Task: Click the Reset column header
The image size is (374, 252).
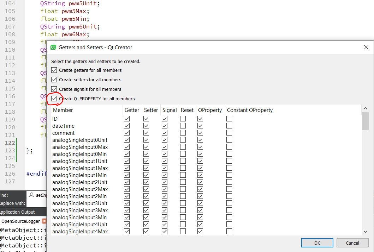Action: click(187, 110)
